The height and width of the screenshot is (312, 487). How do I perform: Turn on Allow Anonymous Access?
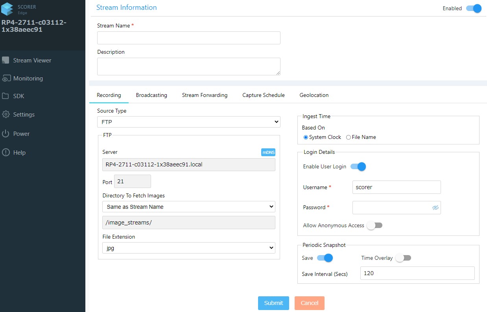pos(374,226)
